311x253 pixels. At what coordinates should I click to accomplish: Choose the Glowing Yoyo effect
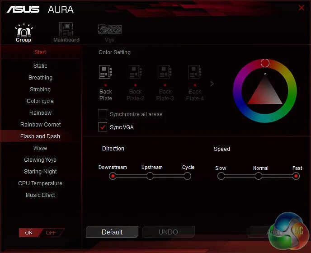(40, 160)
